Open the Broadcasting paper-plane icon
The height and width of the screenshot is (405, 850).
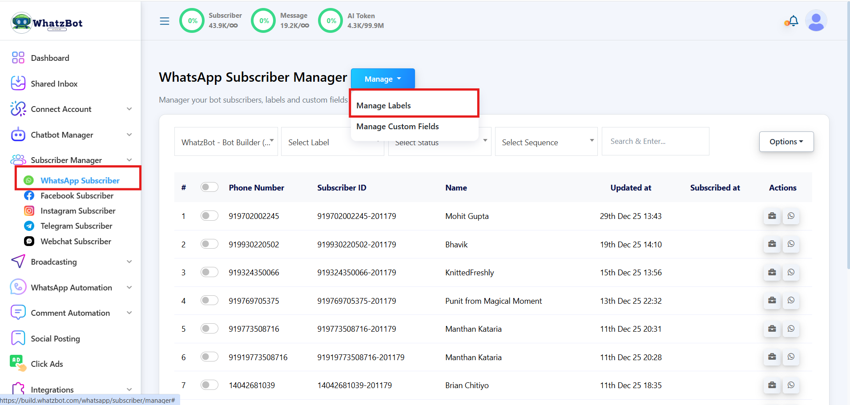pos(18,262)
